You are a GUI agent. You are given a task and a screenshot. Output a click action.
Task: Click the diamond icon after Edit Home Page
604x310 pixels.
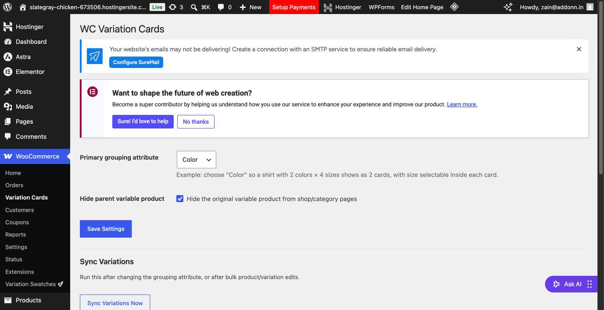coord(454,7)
